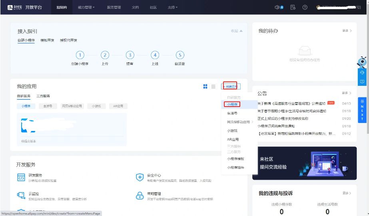Switch to list view in 我的应用
369x216 pixels.
pos(213,87)
